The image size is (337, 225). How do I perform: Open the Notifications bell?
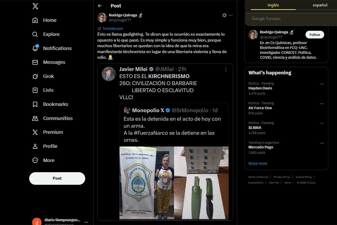point(35,48)
